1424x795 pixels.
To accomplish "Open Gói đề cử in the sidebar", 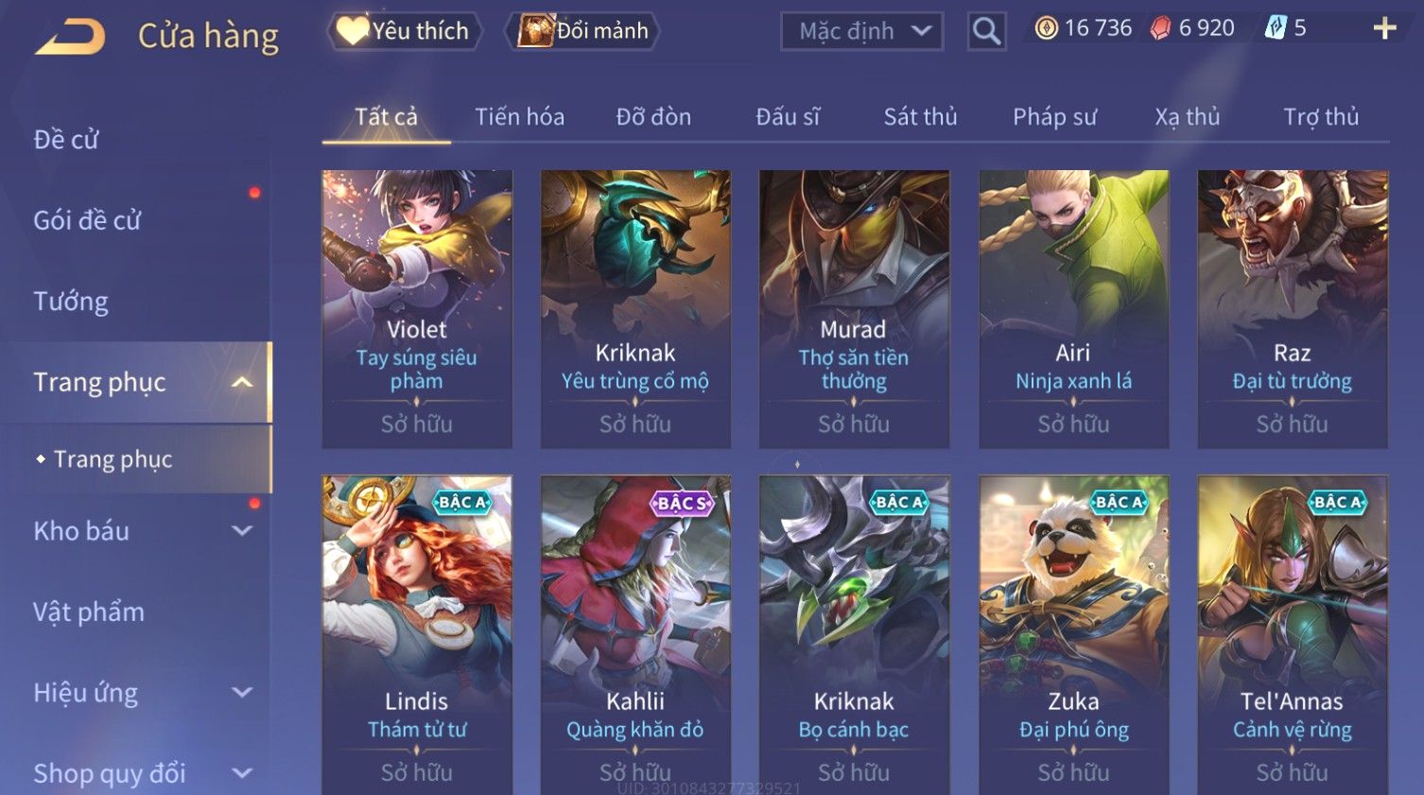I will [87, 220].
